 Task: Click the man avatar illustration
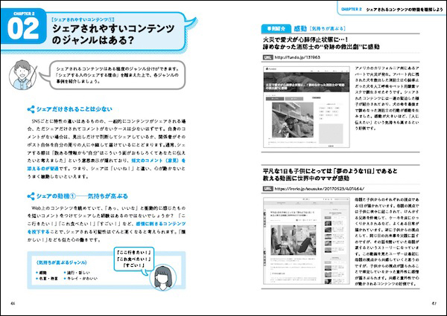(25, 76)
